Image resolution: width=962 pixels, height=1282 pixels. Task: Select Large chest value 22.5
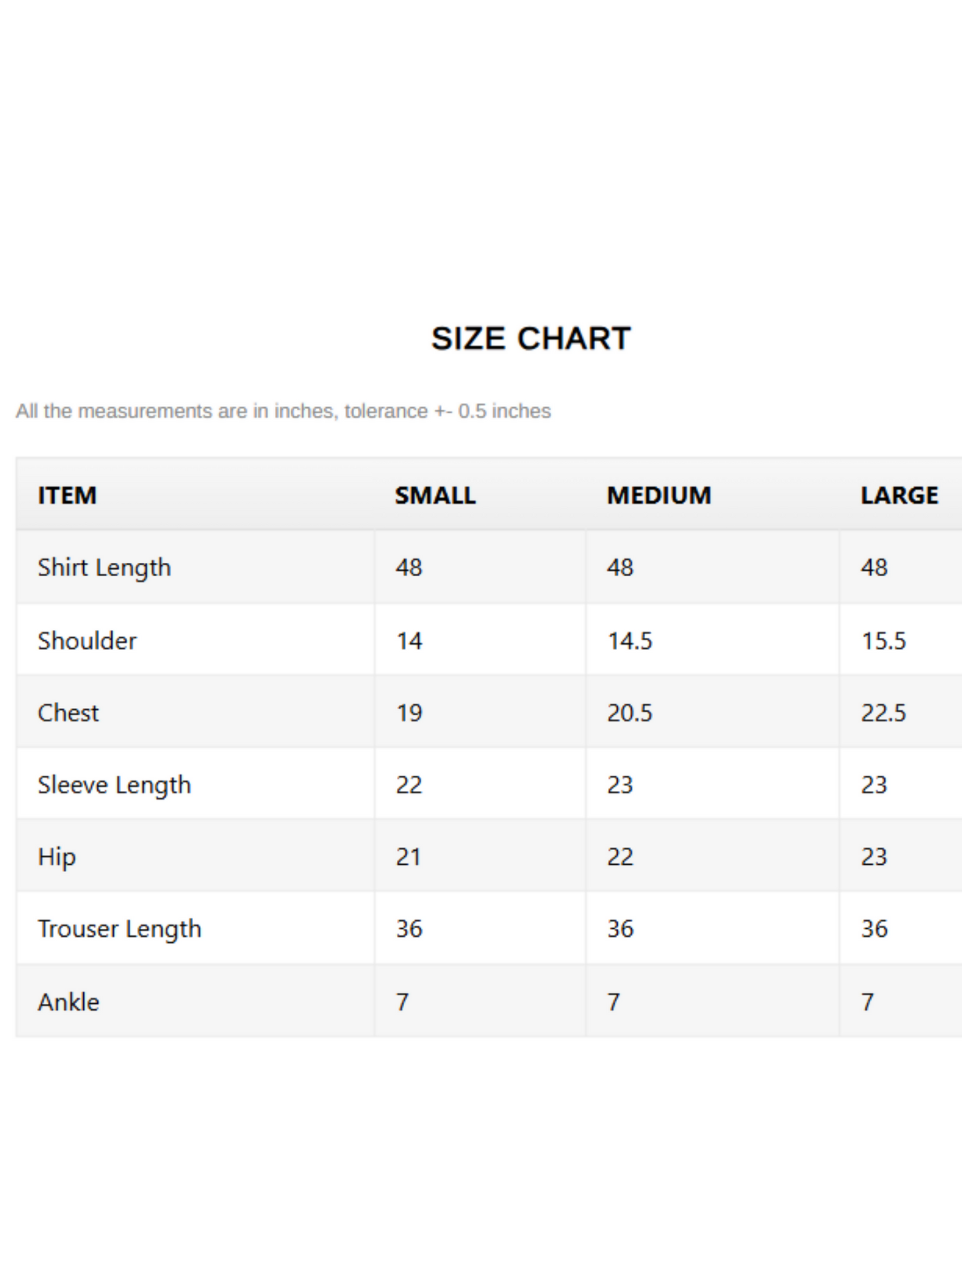pos(883,713)
